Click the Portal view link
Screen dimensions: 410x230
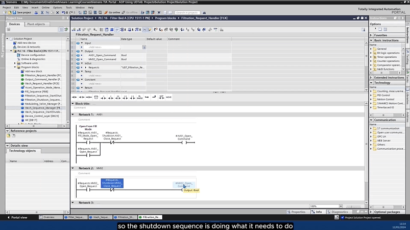pyautogui.click(x=19, y=217)
